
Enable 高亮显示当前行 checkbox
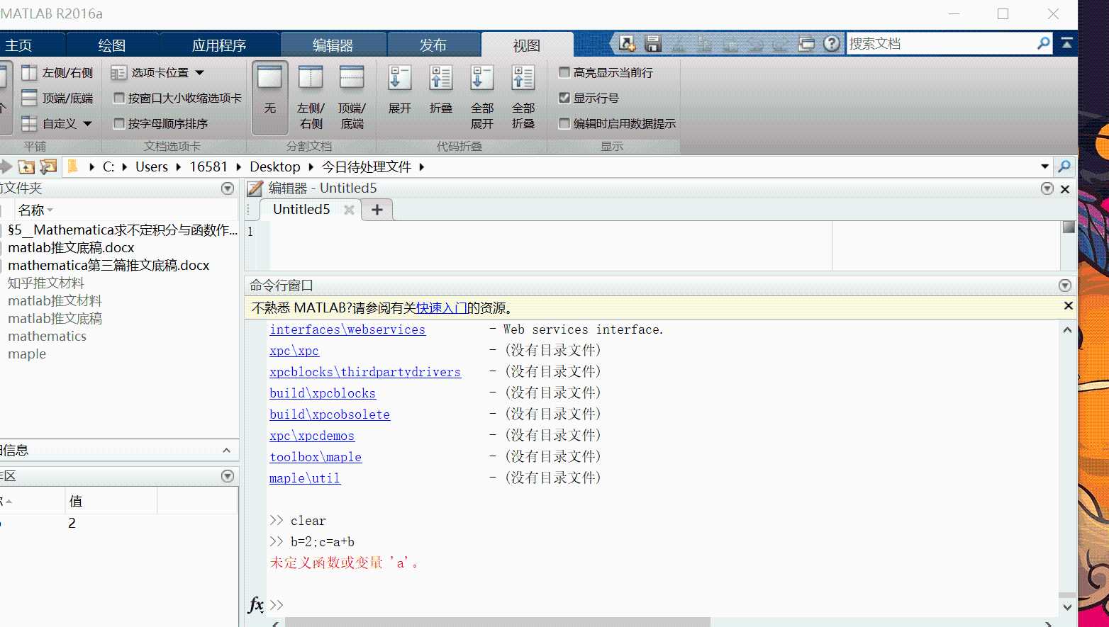click(x=564, y=72)
